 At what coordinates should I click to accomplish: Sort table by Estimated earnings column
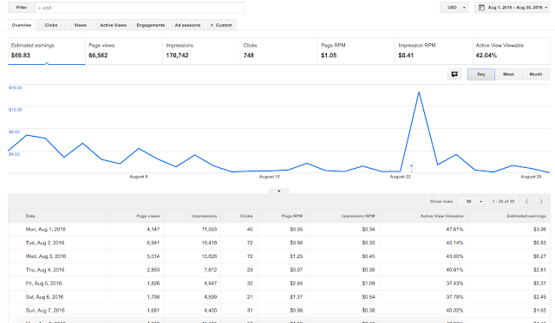coord(526,216)
